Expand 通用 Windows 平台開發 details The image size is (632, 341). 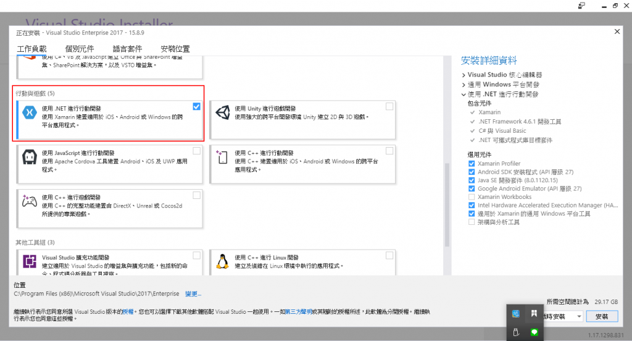464,85
